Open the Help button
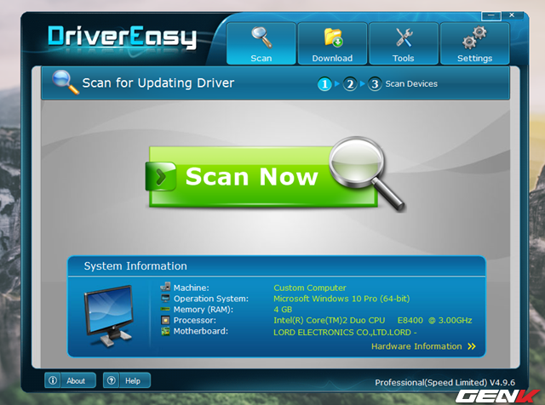This screenshot has width=545, height=405. point(125,381)
